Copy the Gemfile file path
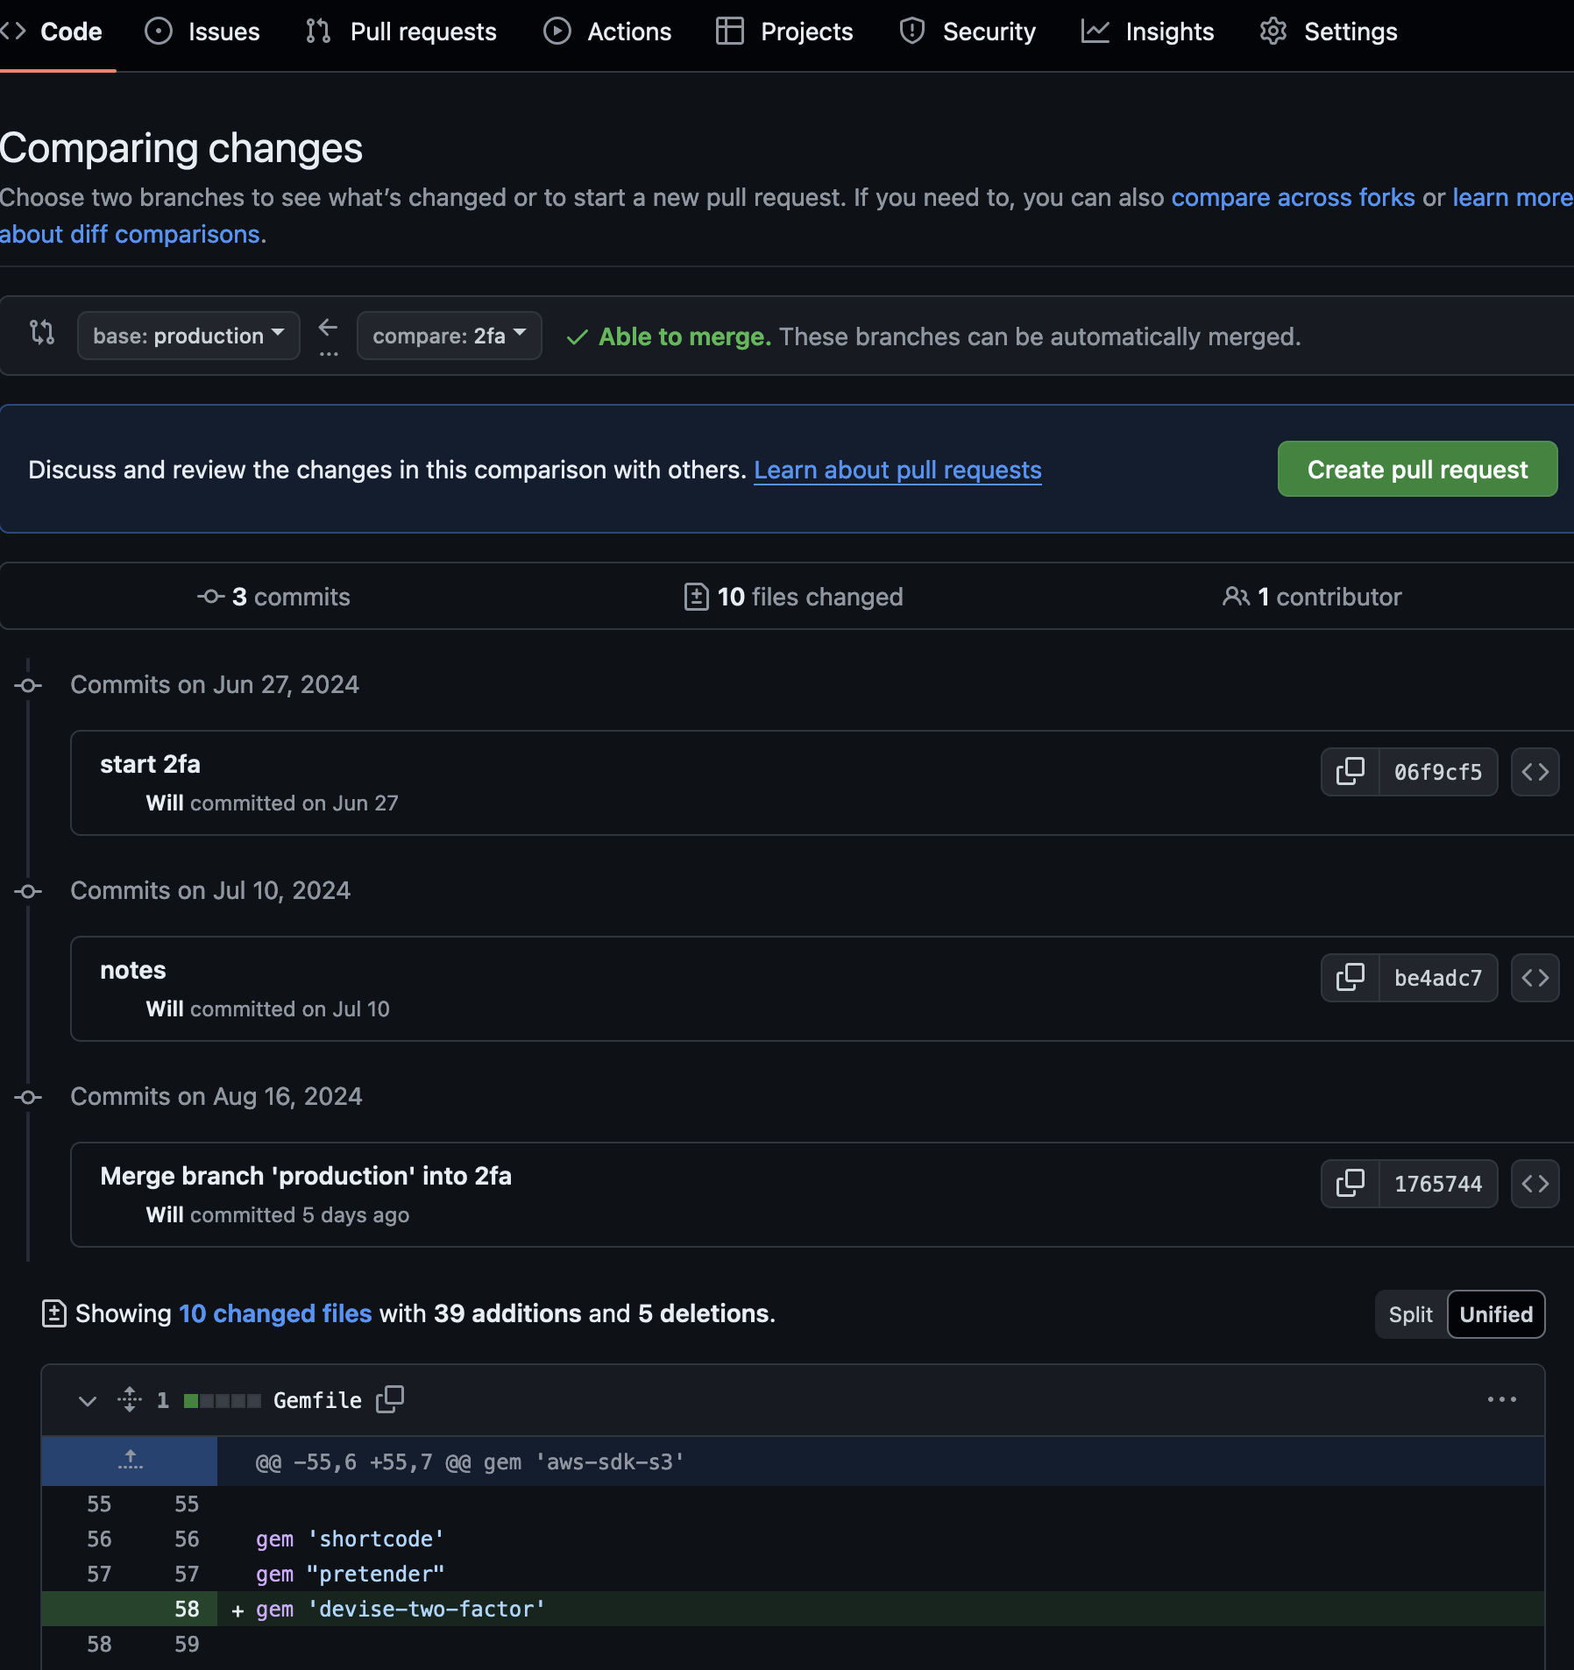The image size is (1574, 1670). pos(390,1399)
